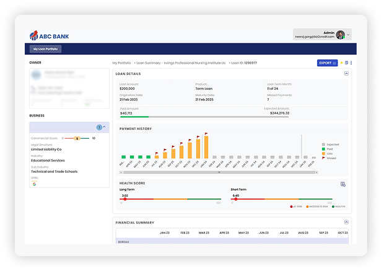Image resolution: width=382 pixels, height=271 pixels.
Task: Open the notes icon beside Export
Action: click(x=346, y=62)
